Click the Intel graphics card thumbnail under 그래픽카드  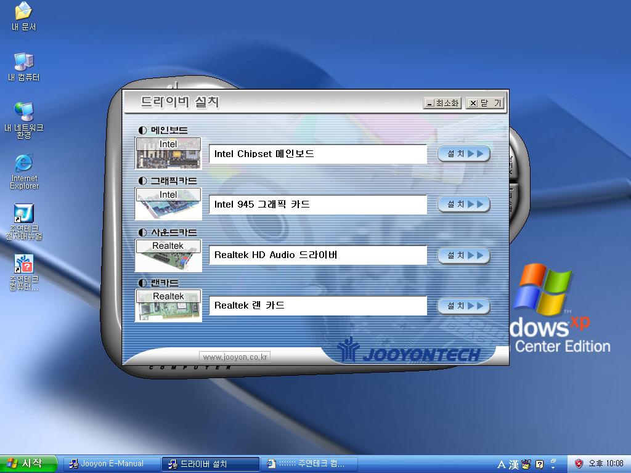(x=168, y=203)
